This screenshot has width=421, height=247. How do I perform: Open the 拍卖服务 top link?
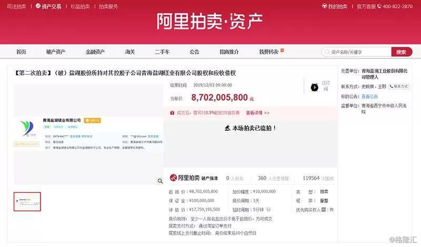(108, 6)
